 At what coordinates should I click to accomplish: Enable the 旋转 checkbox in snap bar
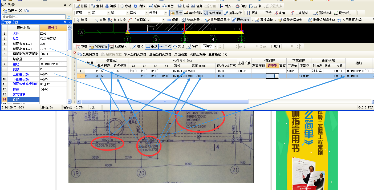(270, 46)
